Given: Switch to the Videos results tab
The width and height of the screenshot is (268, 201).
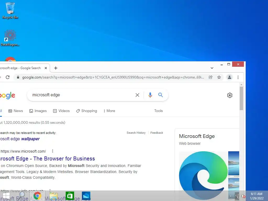Looking at the screenshot, I should (x=61, y=111).
